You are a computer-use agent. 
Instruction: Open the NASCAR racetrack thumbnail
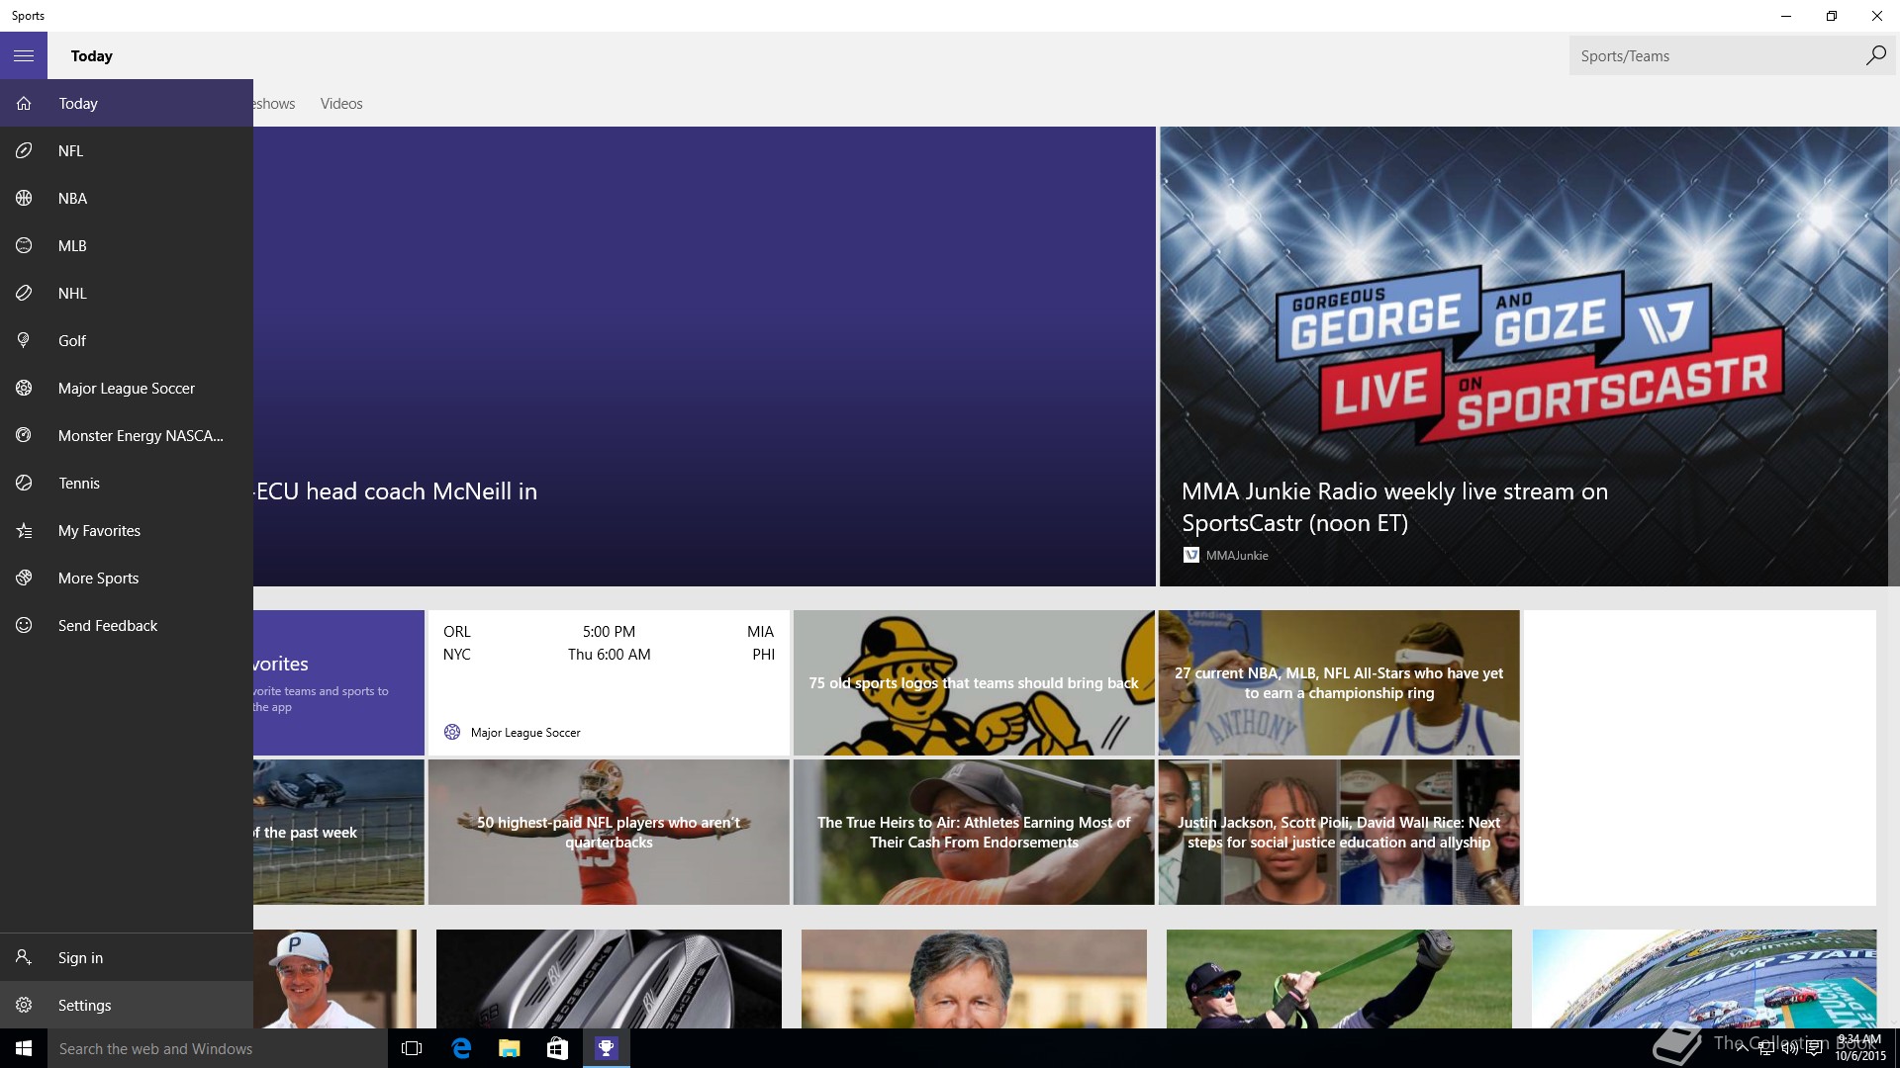pyautogui.click(x=1704, y=979)
